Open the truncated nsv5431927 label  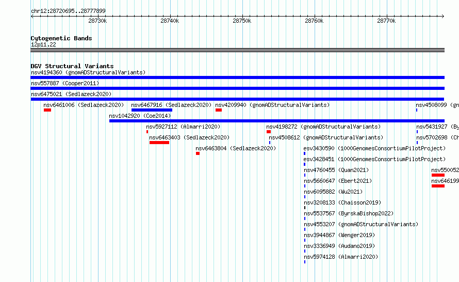tap(438, 127)
